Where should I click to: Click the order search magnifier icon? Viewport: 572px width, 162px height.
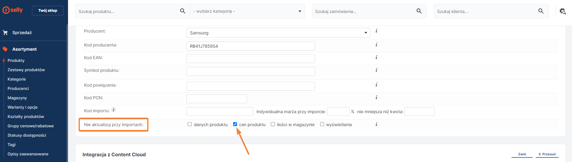[419, 11]
